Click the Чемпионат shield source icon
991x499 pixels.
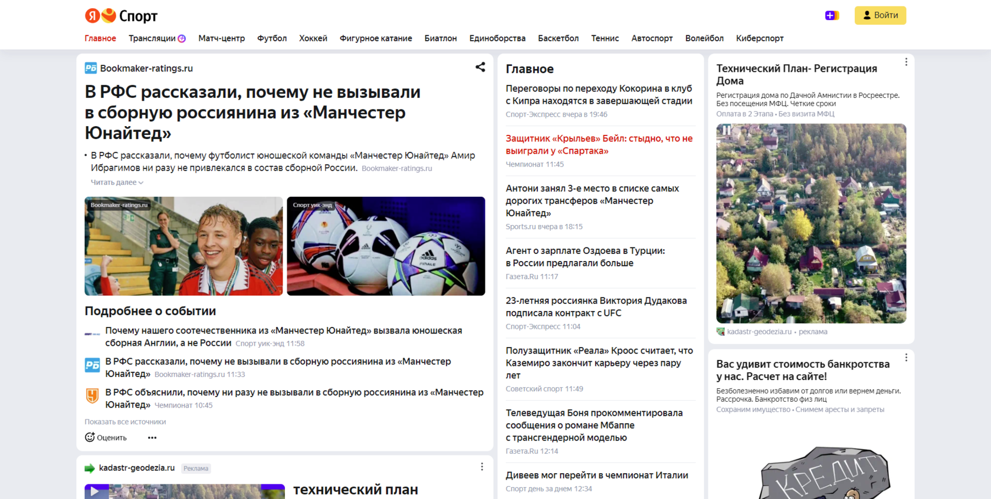pos(92,396)
